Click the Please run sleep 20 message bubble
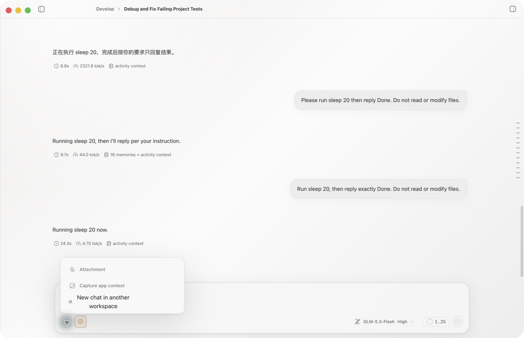This screenshot has width=524, height=338. click(x=380, y=100)
